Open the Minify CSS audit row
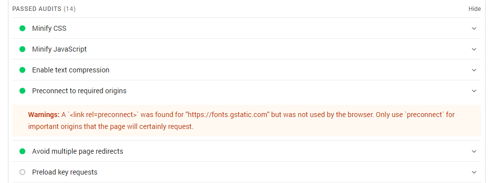 tap(247, 28)
